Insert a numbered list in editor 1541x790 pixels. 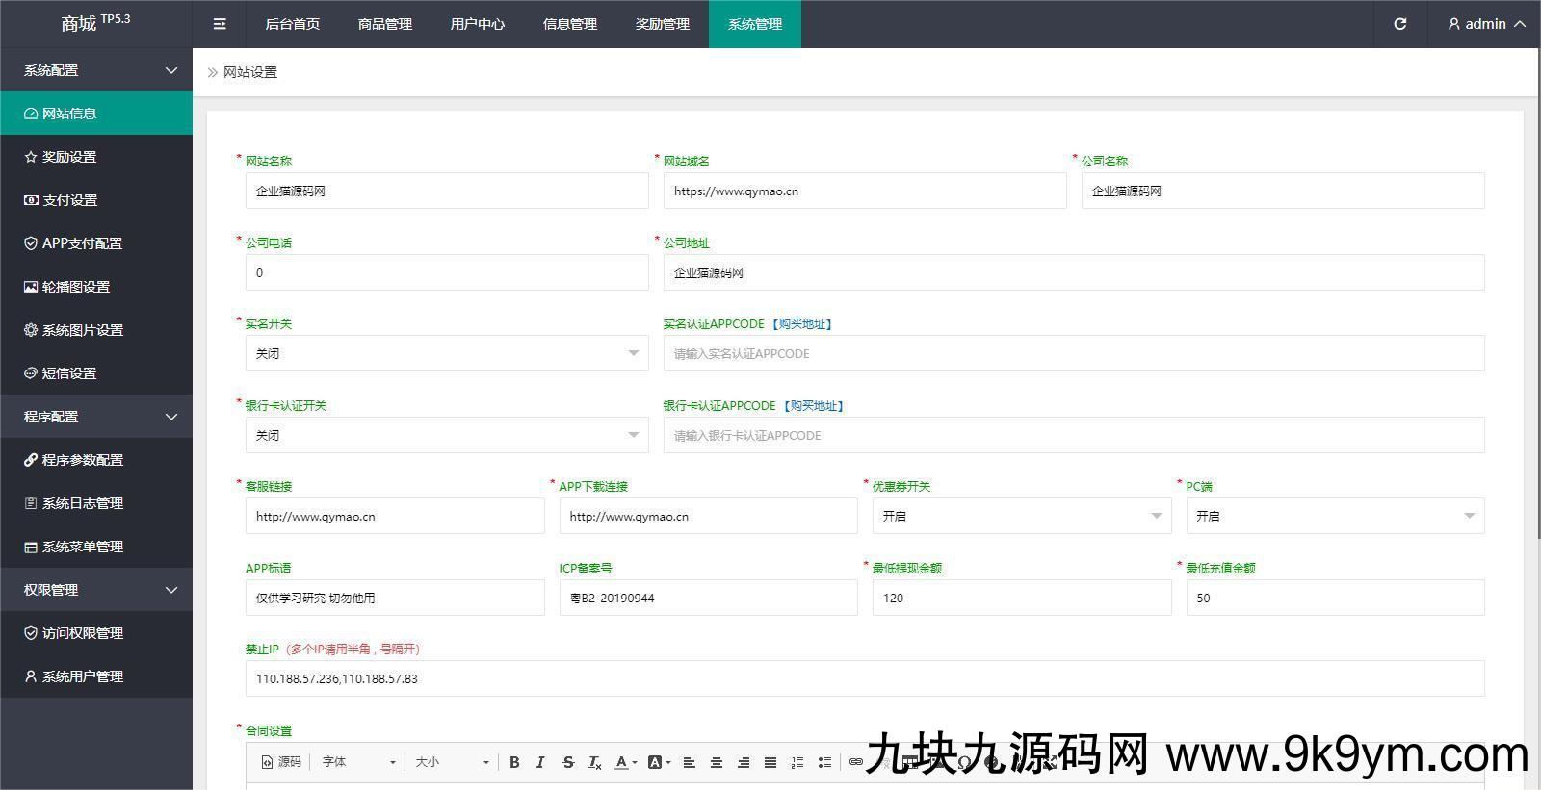[x=797, y=762]
